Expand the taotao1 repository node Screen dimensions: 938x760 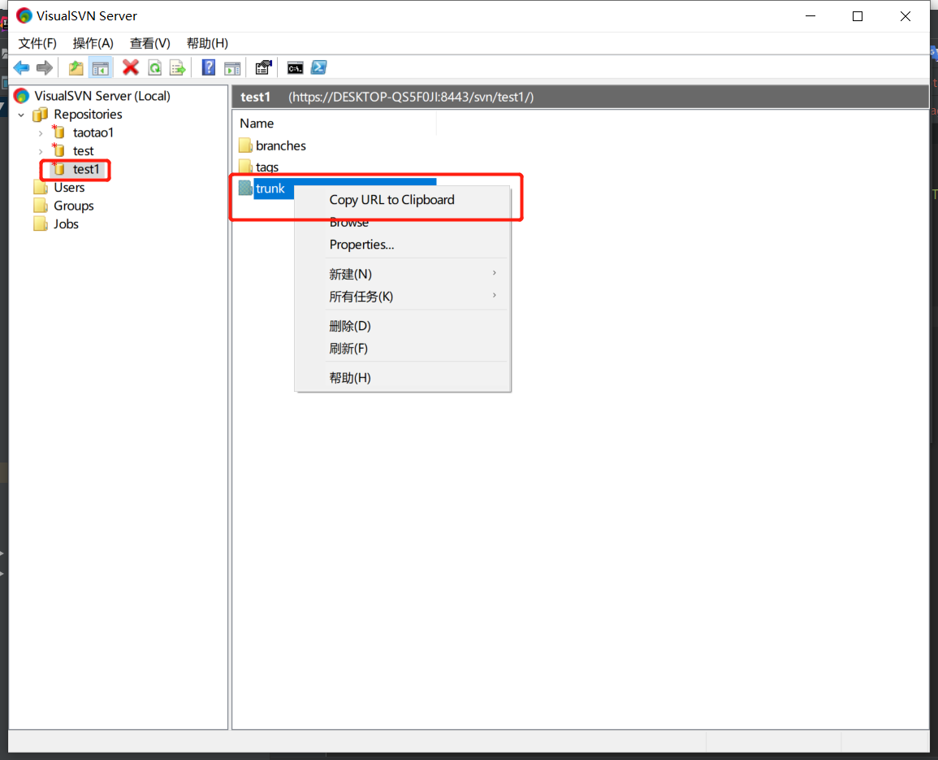pos(41,133)
